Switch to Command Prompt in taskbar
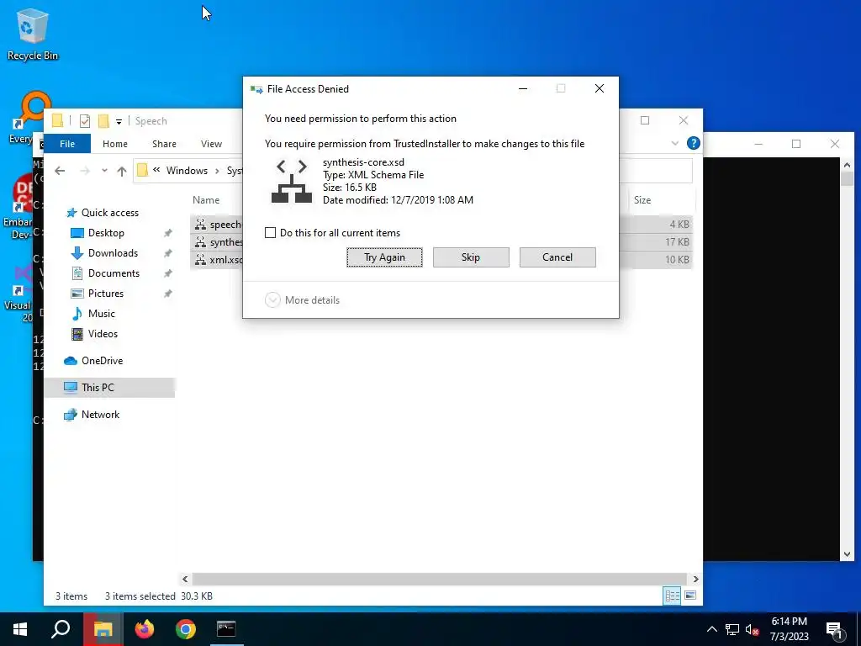This screenshot has width=861, height=646. [225, 629]
